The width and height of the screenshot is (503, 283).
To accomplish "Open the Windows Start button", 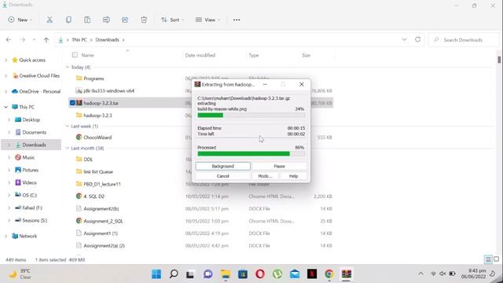I will [156, 274].
